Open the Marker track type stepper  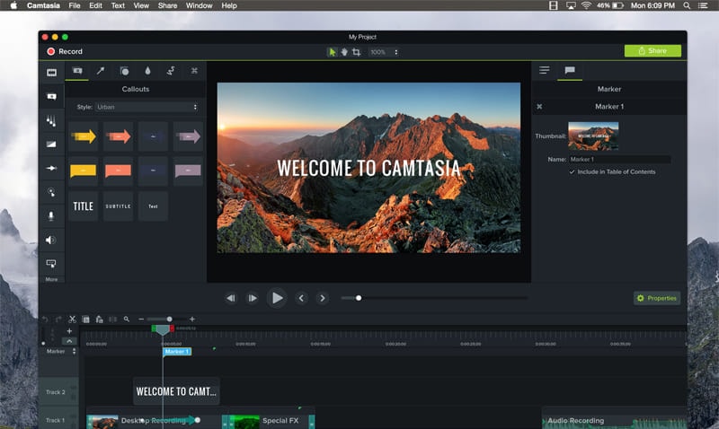coord(75,352)
